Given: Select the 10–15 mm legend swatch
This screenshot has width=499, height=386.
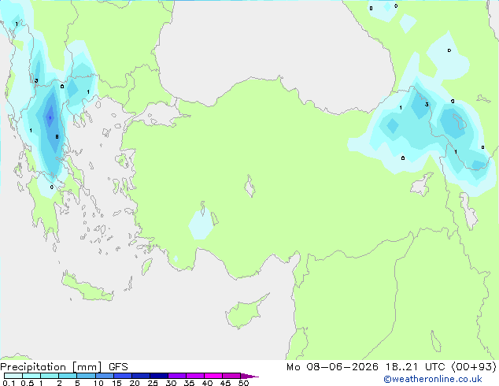Looking at the screenshot, I should [x=105, y=376].
